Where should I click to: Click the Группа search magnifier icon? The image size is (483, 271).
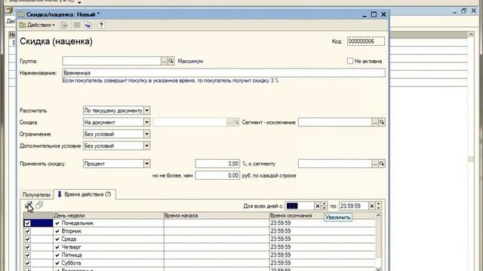coord(171,61)
